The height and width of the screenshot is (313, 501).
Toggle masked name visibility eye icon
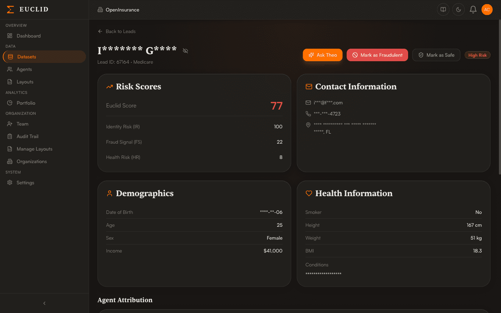185,51
